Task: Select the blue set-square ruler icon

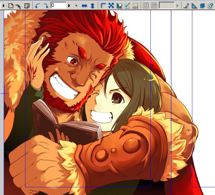Action: point(194,6)
